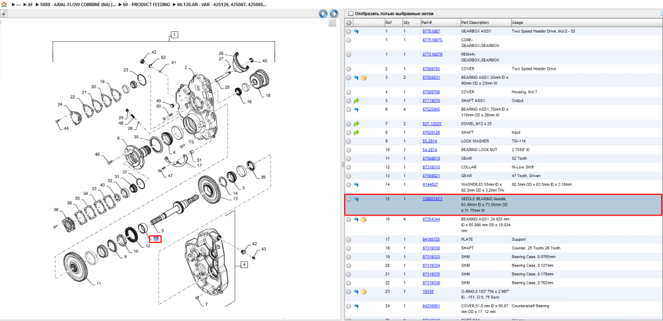The image size is (663, 321).
Task: Click the green arrow on DOWEL 837-12025 row
Action: click(357, 124)
